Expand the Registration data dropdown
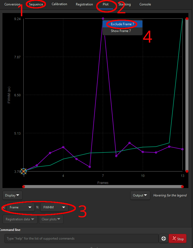193x248 pixels. click(x=20, y=219)
